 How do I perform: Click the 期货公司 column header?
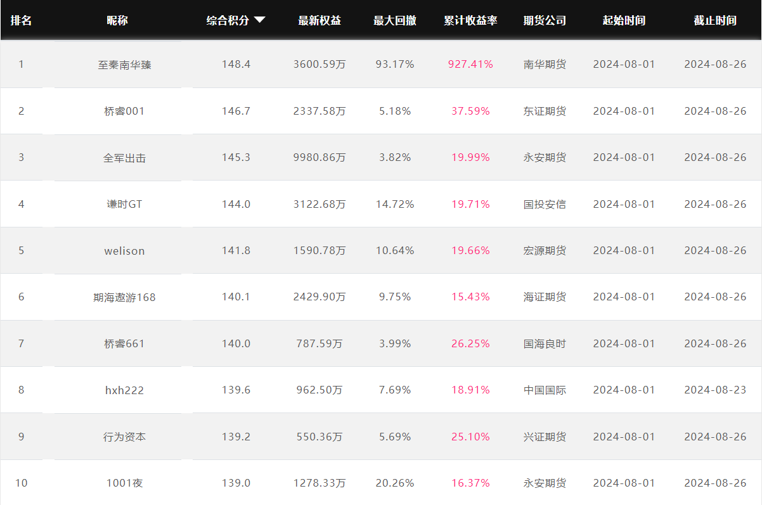click(x=545, y=20)
